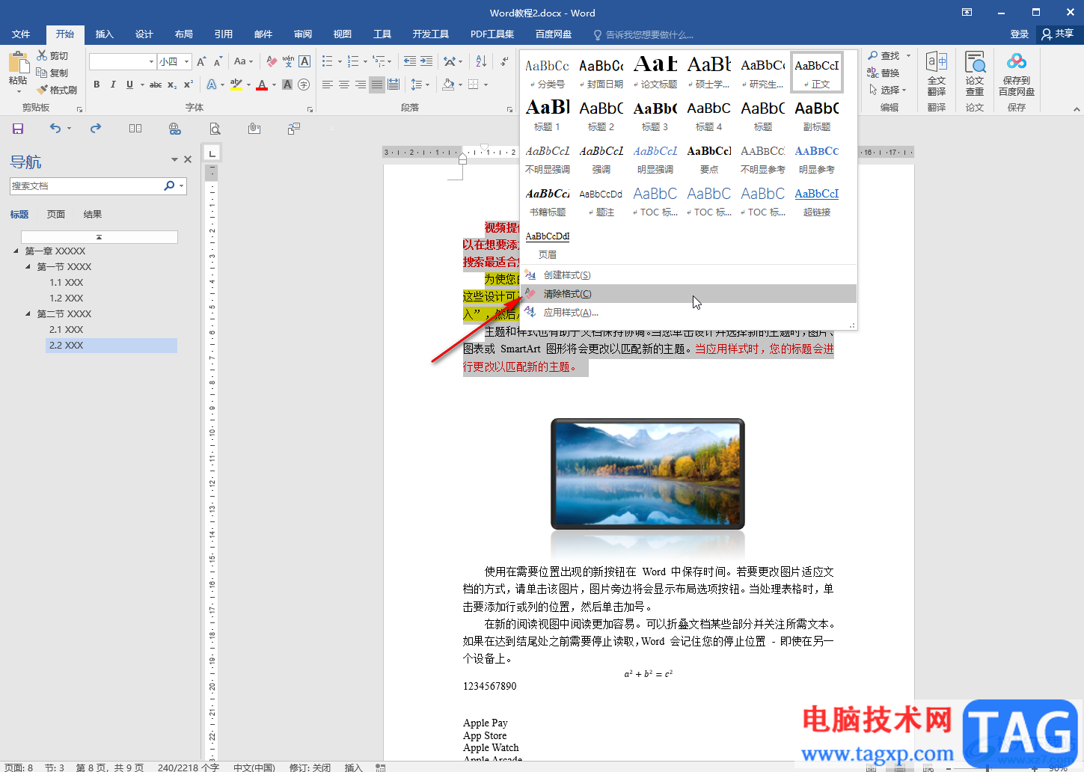Collapse the 第二节 XXXX heading in navigation
This screenshot has height=772, width=1084.
click(28, 314)
